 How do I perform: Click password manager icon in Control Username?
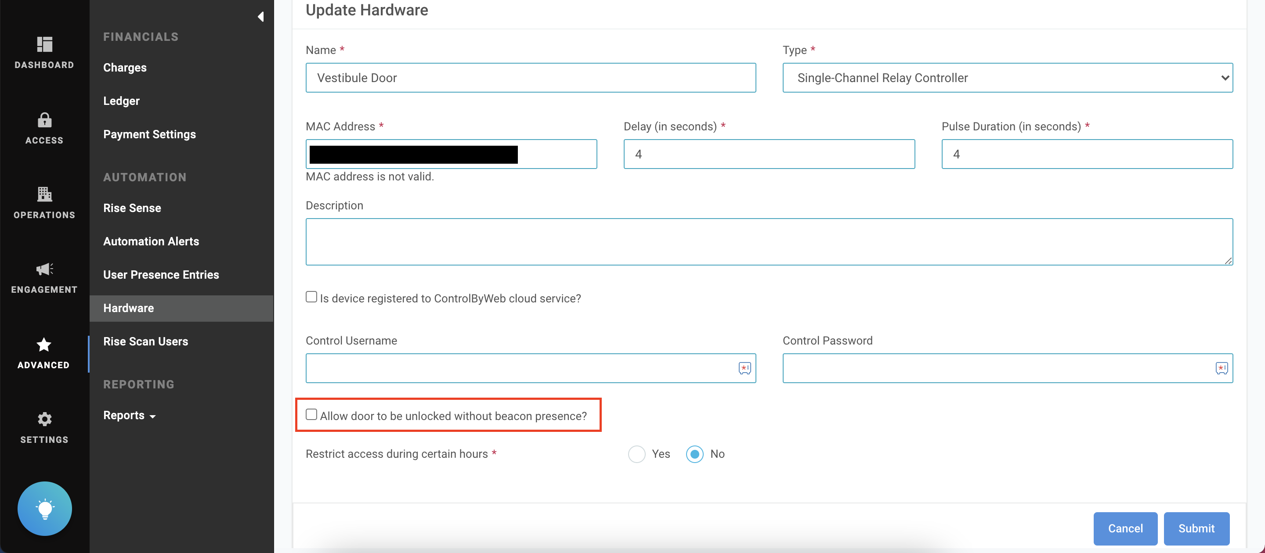745,368
